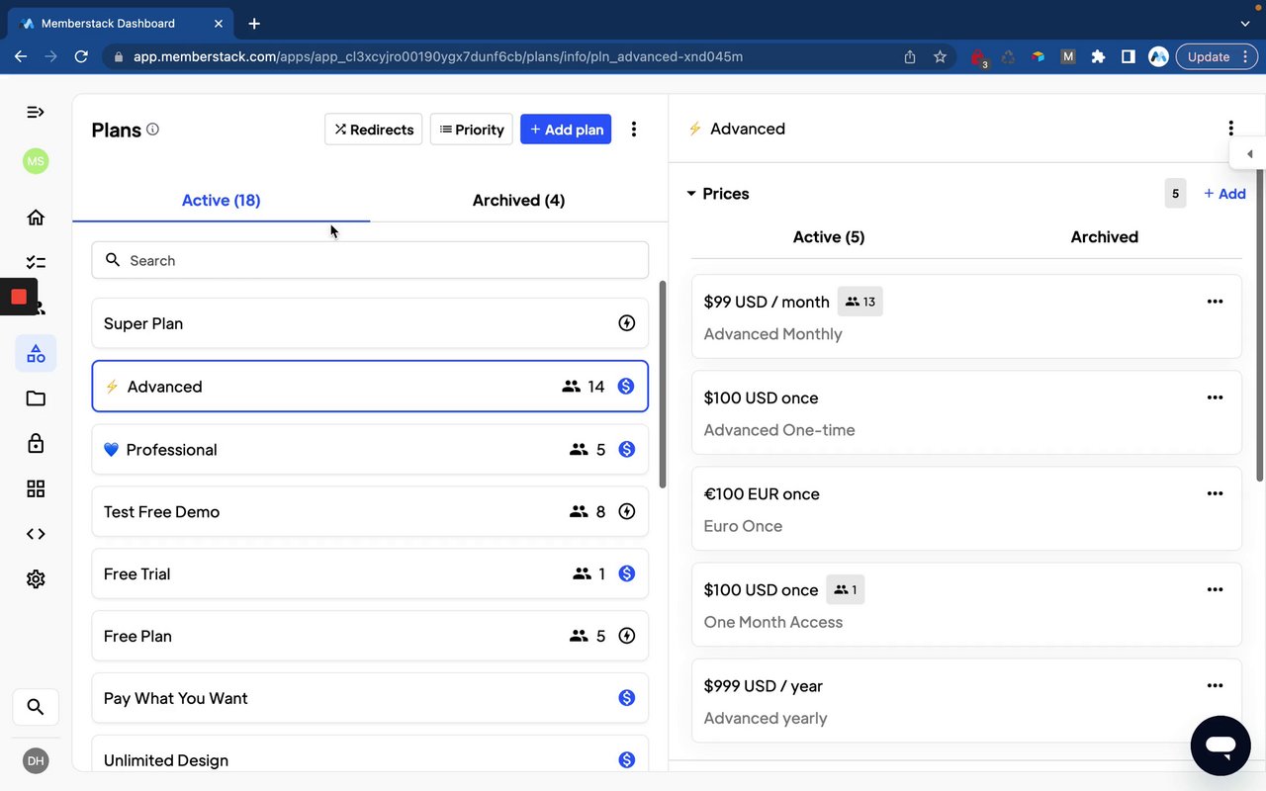Open the DH user avatar
Viewport: 1266px width, 791px height.
pyautogui.click(x=36, y=760)
